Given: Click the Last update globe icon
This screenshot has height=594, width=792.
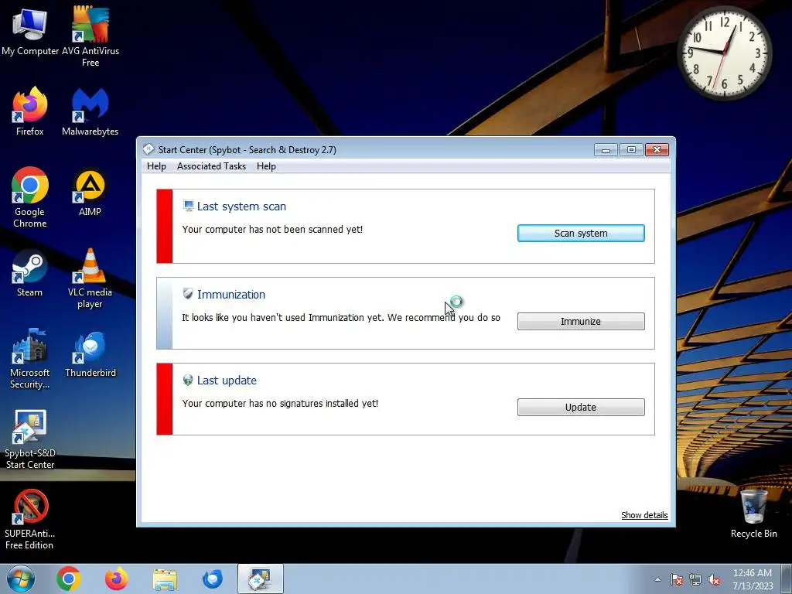Looking at the screenshot, I should 188,380.
